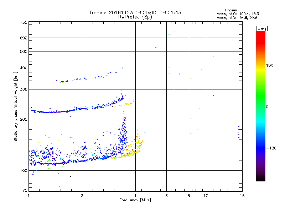
Task: Click the "Phases" heading in the corner
Action: click(230, 10)
